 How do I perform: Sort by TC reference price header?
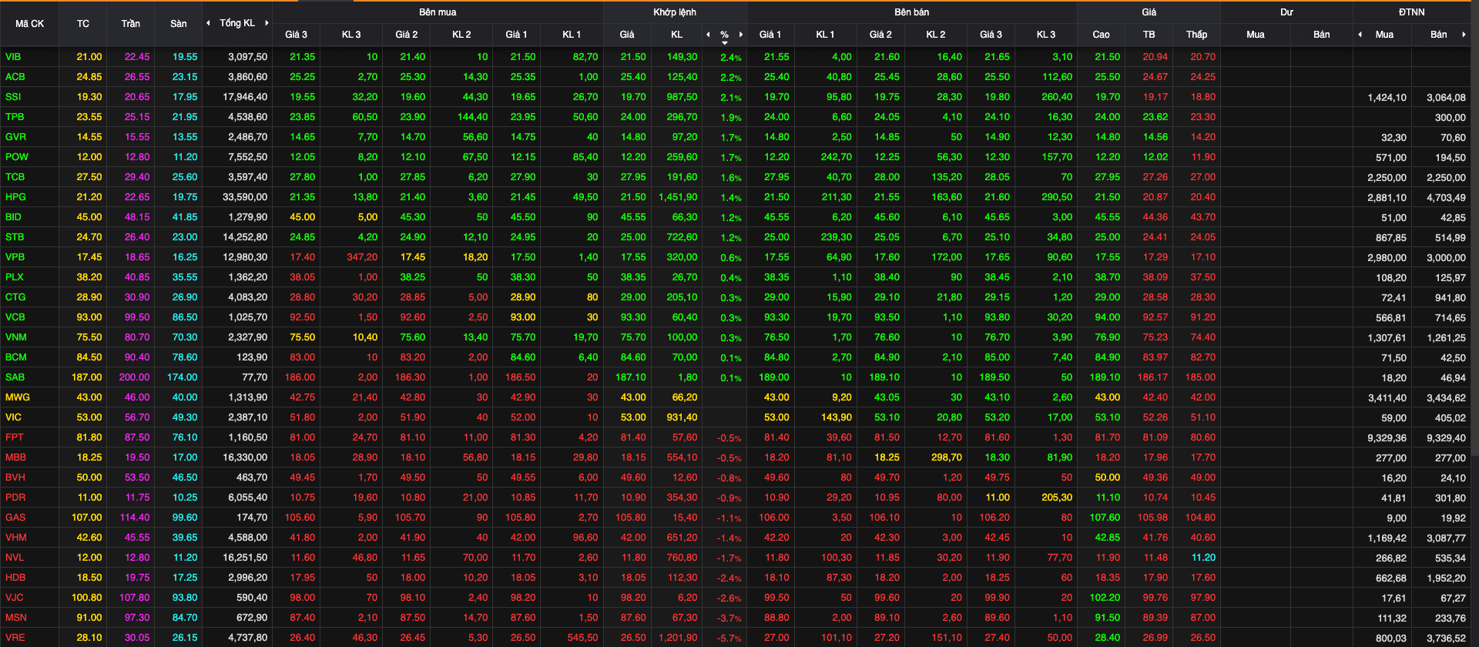[83, 24]
